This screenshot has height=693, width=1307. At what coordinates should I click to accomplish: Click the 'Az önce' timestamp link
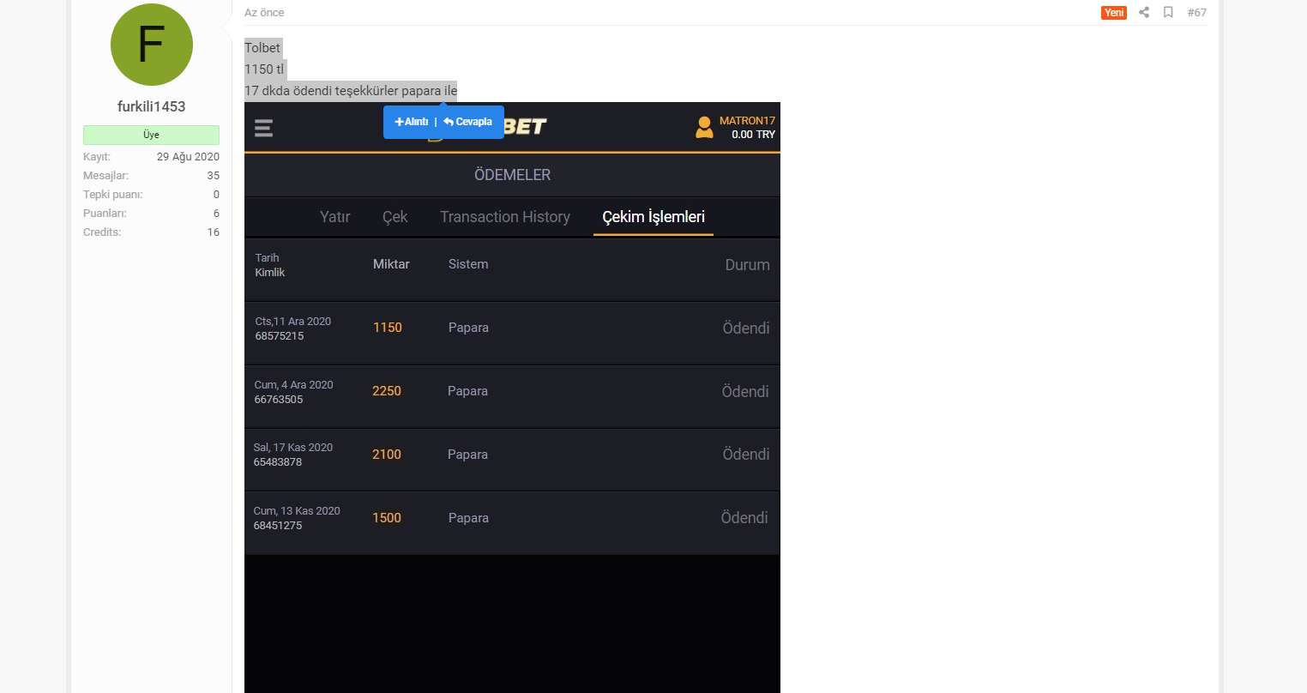tap(264, 13)
